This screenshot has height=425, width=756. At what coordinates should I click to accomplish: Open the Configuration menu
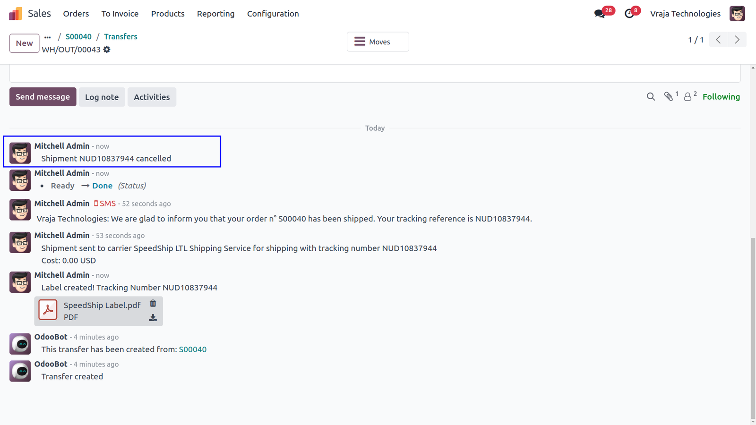pyautogui.click(x=273, y=14)
